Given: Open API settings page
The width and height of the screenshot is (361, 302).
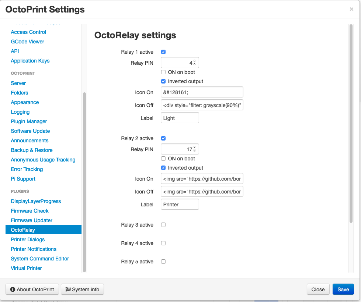Looking at the screenshot, I should [x=15, y=51].
